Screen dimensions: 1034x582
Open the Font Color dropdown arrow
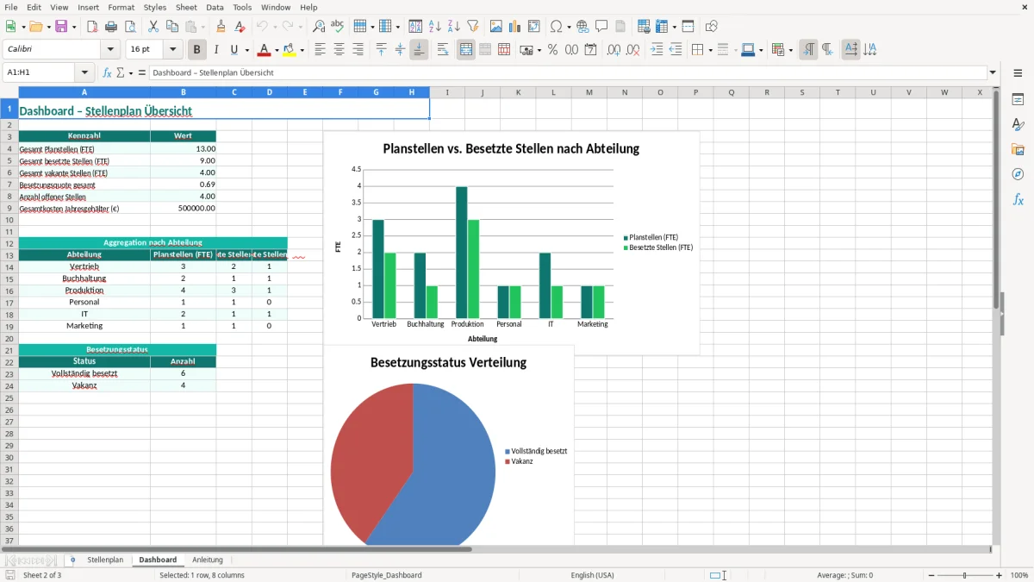click(x=277, y=50)
